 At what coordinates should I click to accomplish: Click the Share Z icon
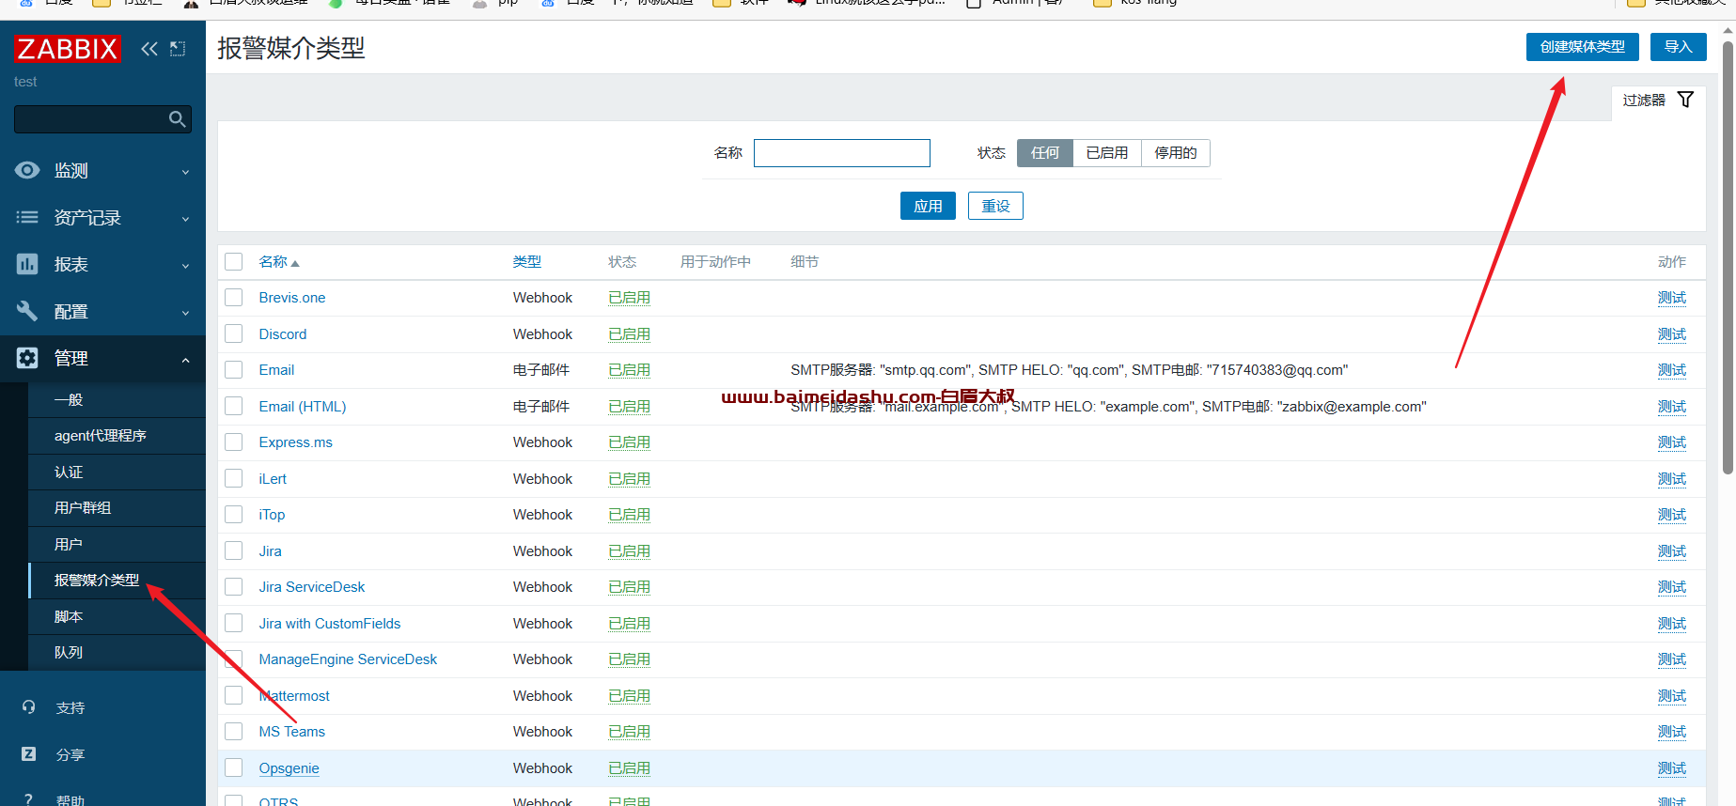tap(29, 754)
